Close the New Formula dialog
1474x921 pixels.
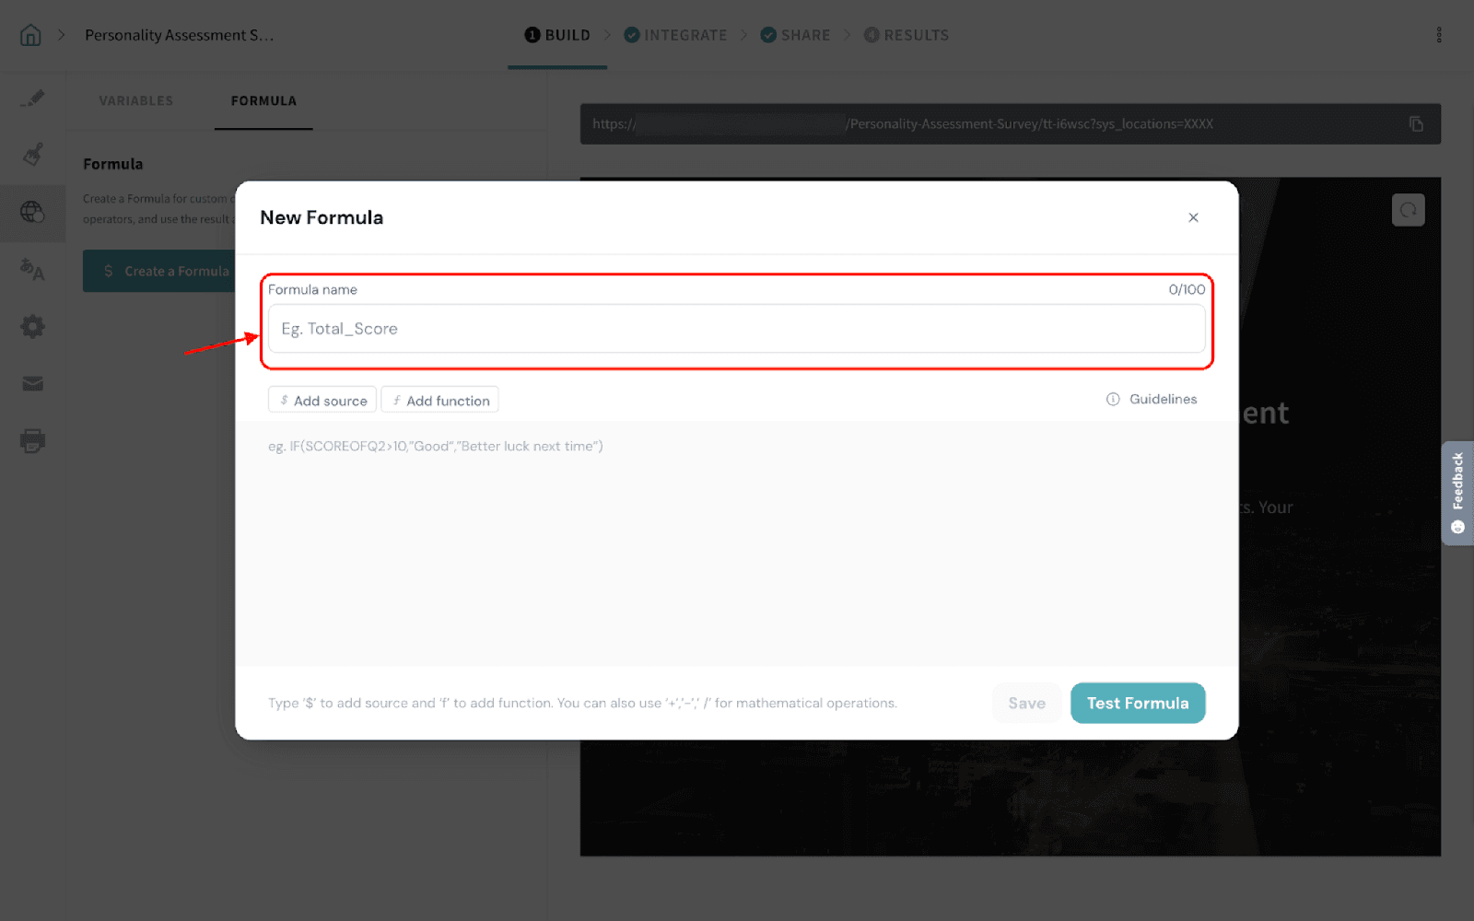[x=1193, y=217]
